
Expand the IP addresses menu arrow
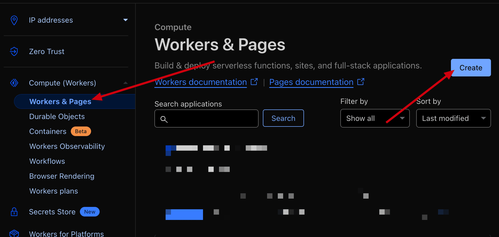point(126,20)
